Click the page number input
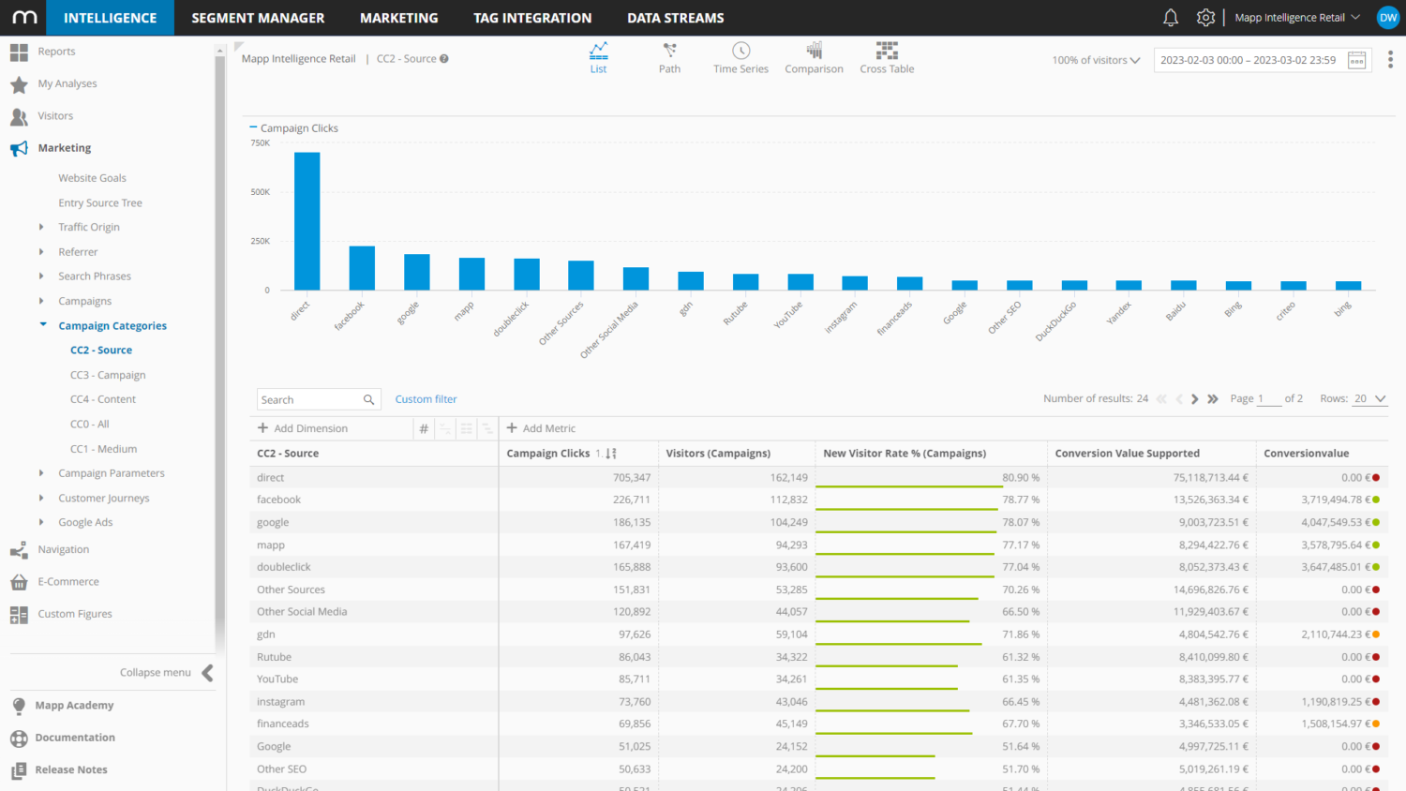The height and width of the screenshot is (791, 1406). coord(1268,398)
